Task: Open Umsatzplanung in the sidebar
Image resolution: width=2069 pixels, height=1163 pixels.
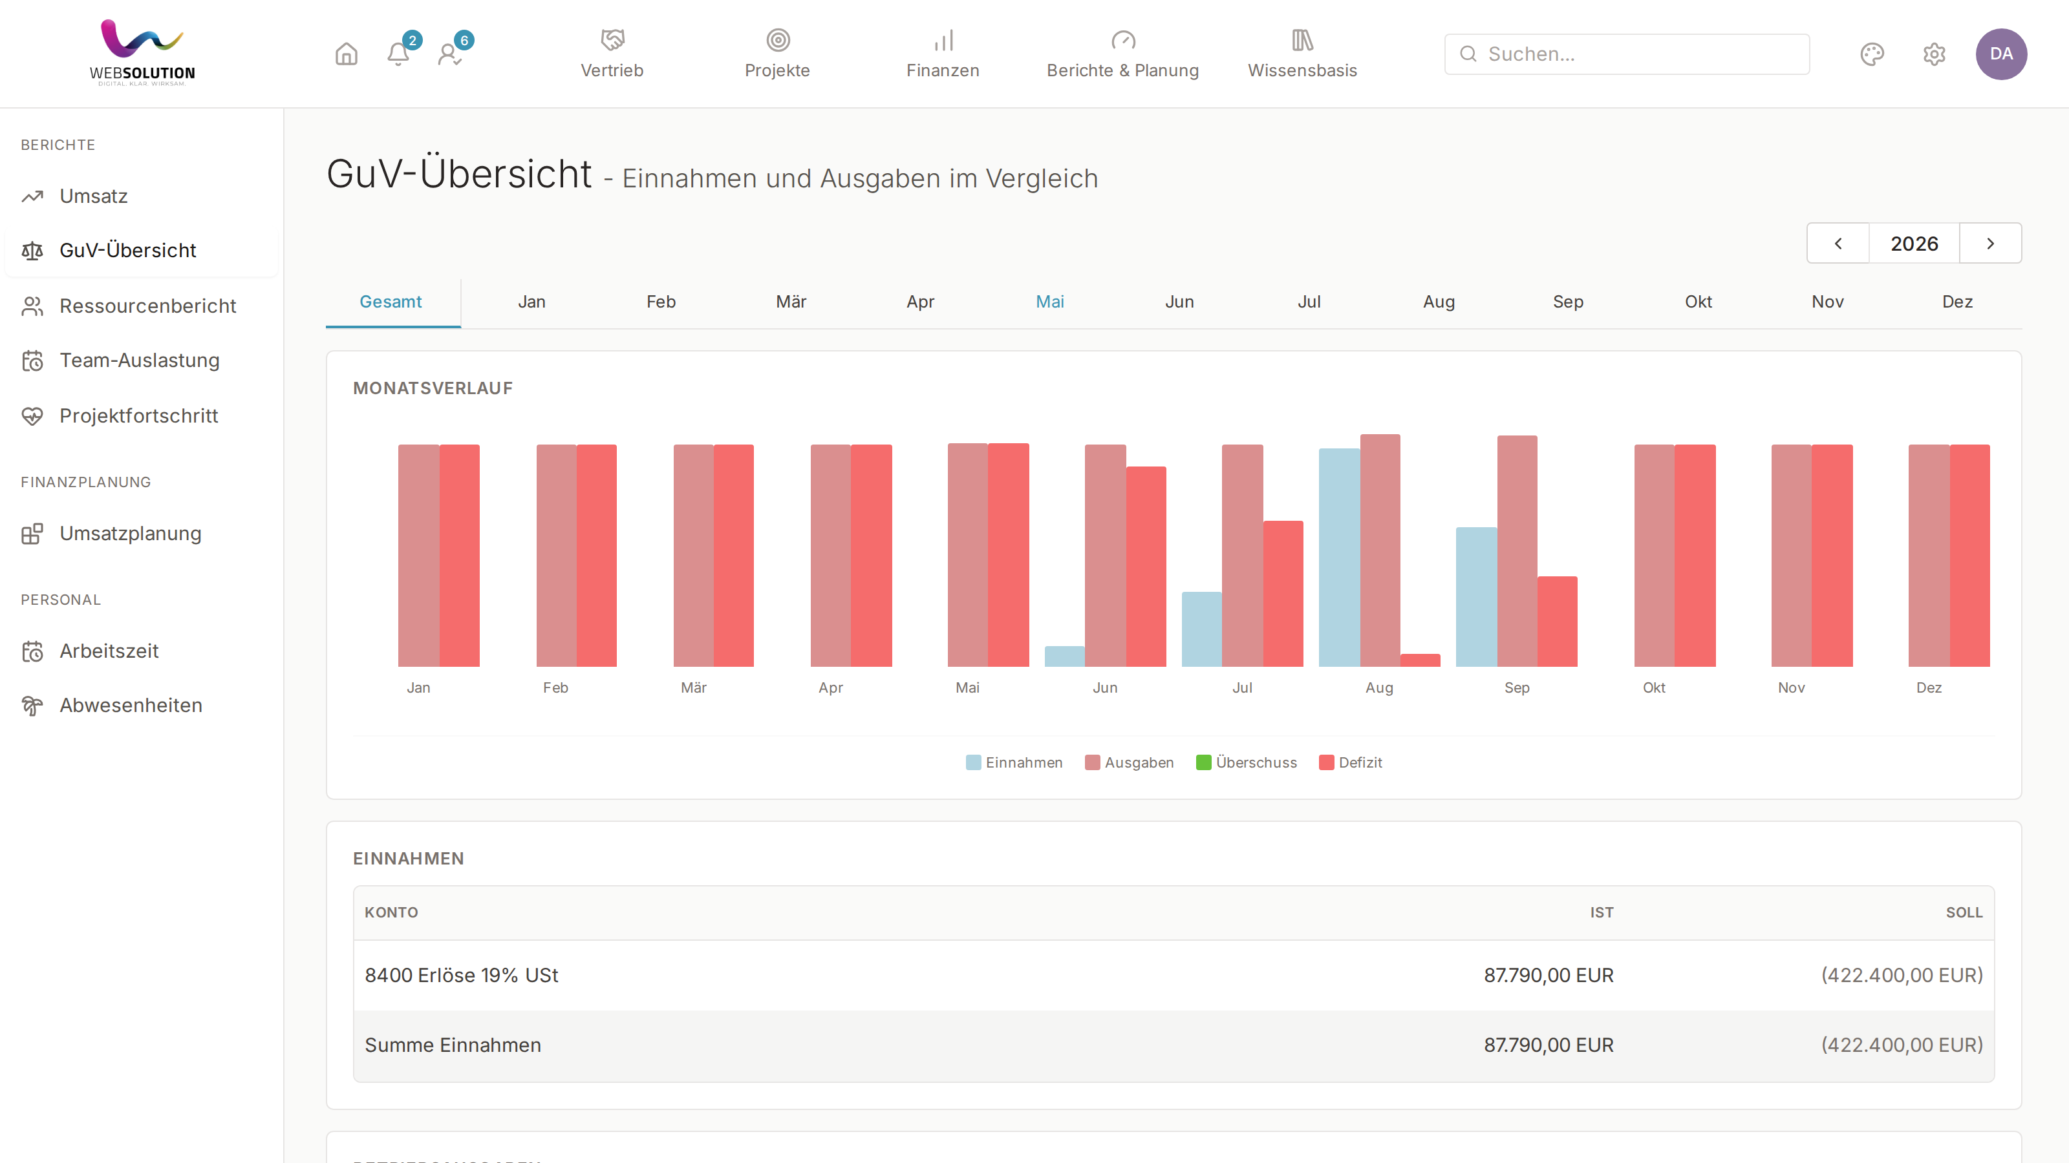Action: tap(142, 534)
